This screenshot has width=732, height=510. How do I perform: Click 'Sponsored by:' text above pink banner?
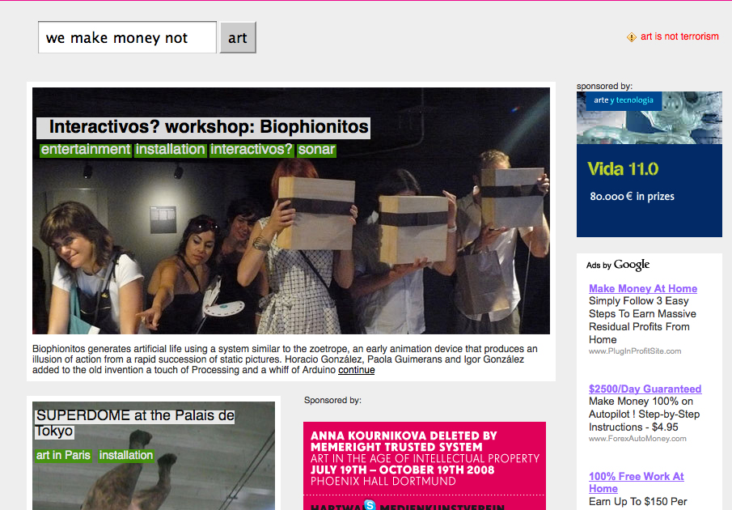pyautogui.click(x=332, y=400)
